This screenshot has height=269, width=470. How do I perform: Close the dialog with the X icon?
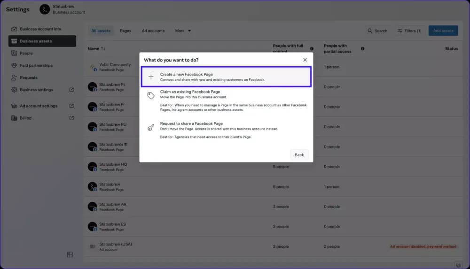[305, 60]
